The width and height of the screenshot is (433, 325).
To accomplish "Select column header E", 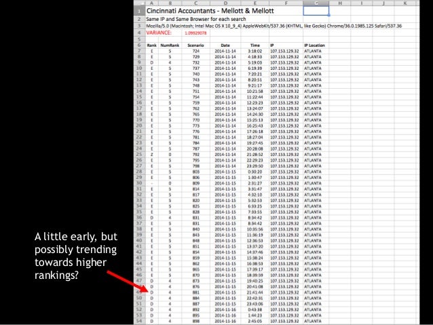I will [x=255, y=3].
